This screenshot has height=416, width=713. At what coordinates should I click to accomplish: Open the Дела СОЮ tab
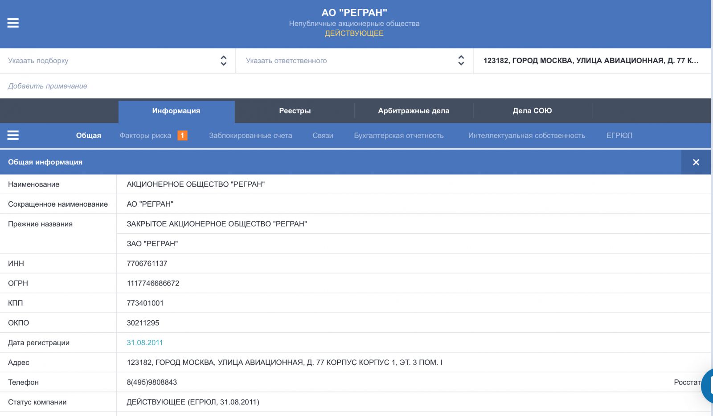(x=532, y=111)
